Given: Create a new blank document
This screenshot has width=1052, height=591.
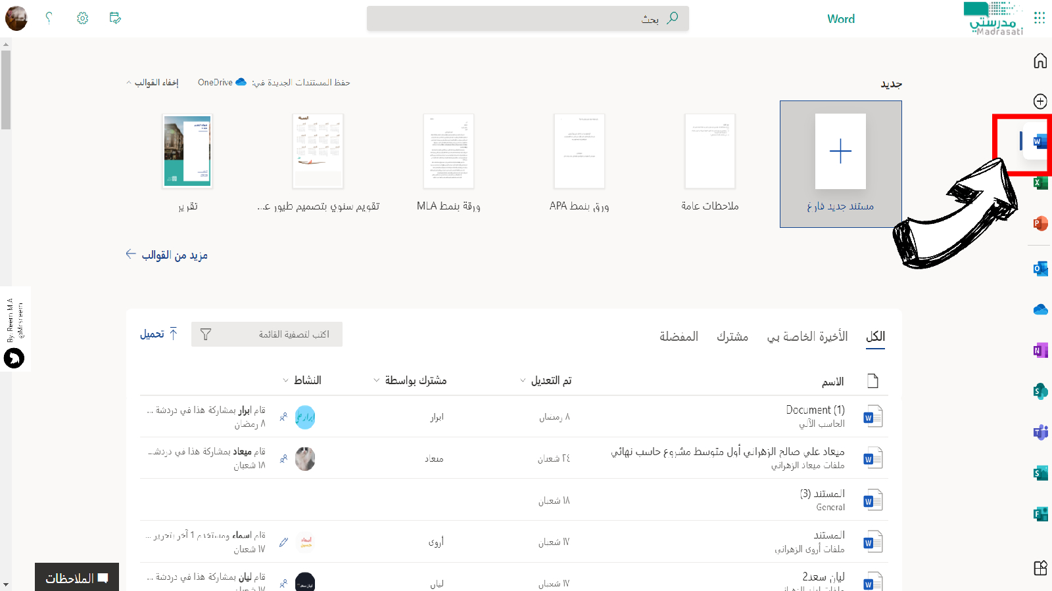Looking at the screenshot, I should pyautogui.click(x=840, y=164).
